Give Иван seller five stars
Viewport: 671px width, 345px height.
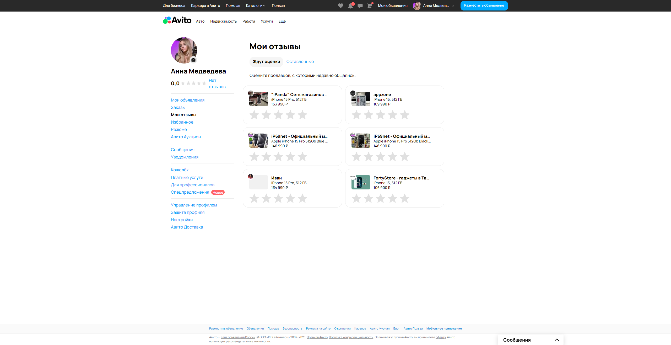pos(302,198)
